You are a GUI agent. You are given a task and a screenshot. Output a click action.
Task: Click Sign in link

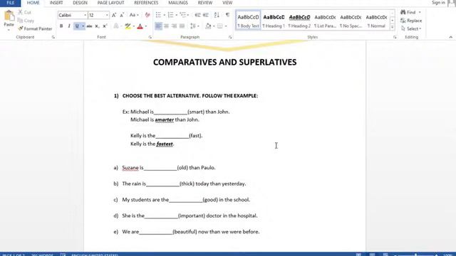pos(438,3)
